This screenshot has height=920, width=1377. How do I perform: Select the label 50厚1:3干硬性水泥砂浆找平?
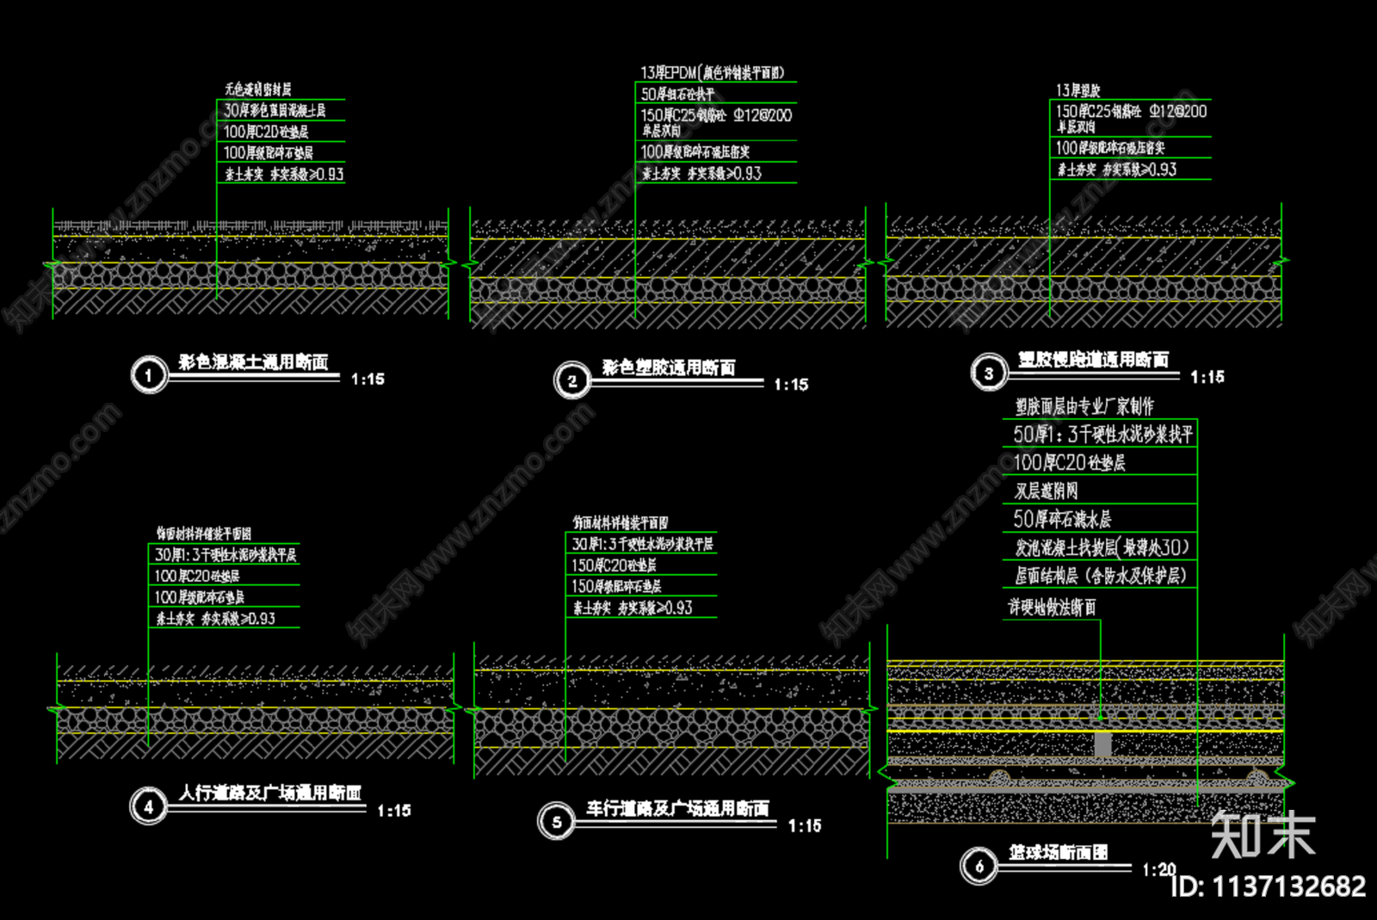click(1103, 435)
